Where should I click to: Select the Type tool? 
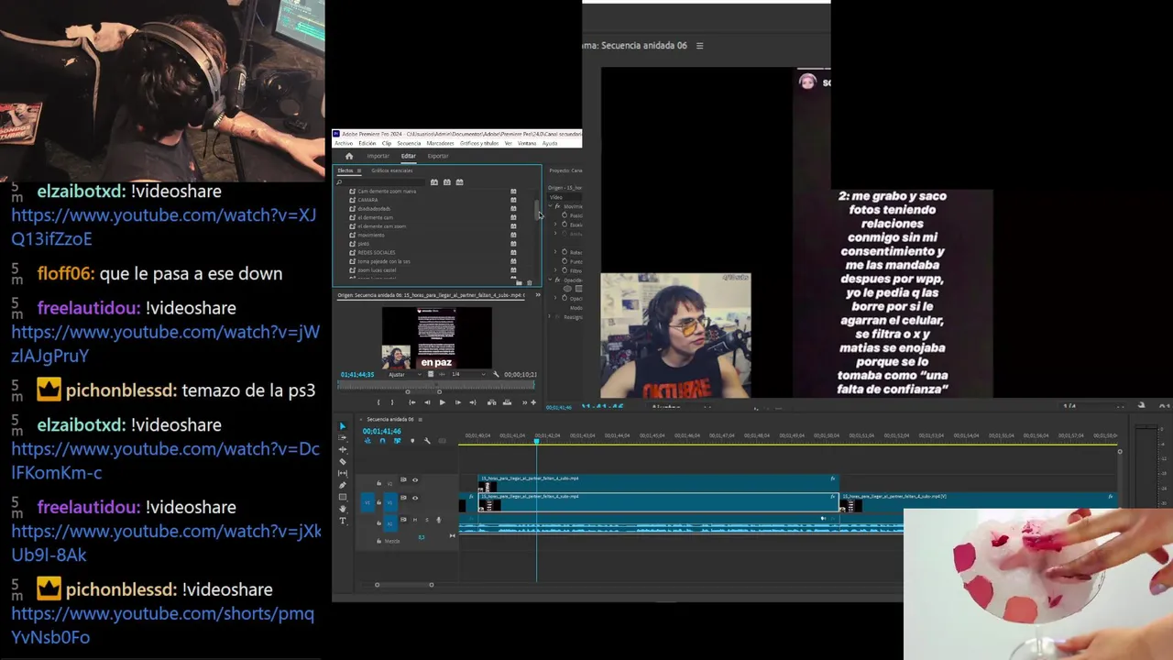(x=343, y=521)
